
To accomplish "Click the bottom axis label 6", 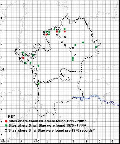I will point(112,141).
